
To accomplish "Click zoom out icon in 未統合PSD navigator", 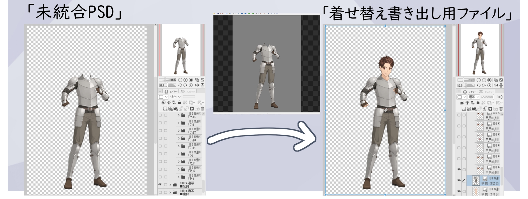I will (x=180, y=80).
